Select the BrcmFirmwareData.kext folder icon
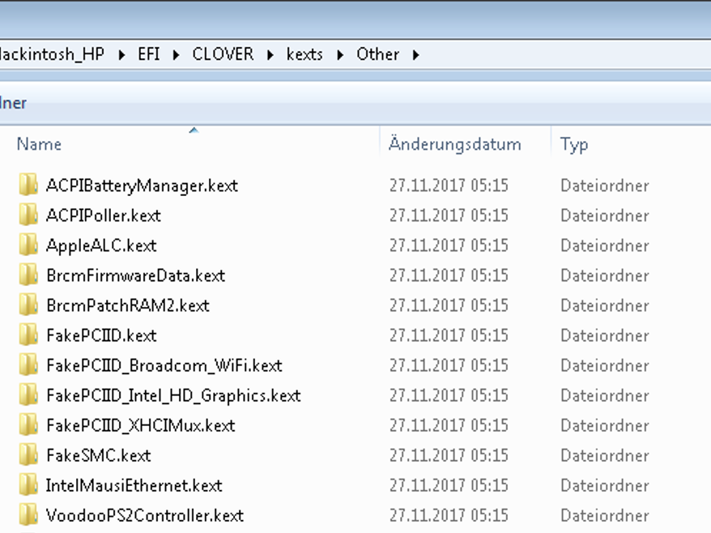Screen dimensions: 711x533 tap(28, 275)
